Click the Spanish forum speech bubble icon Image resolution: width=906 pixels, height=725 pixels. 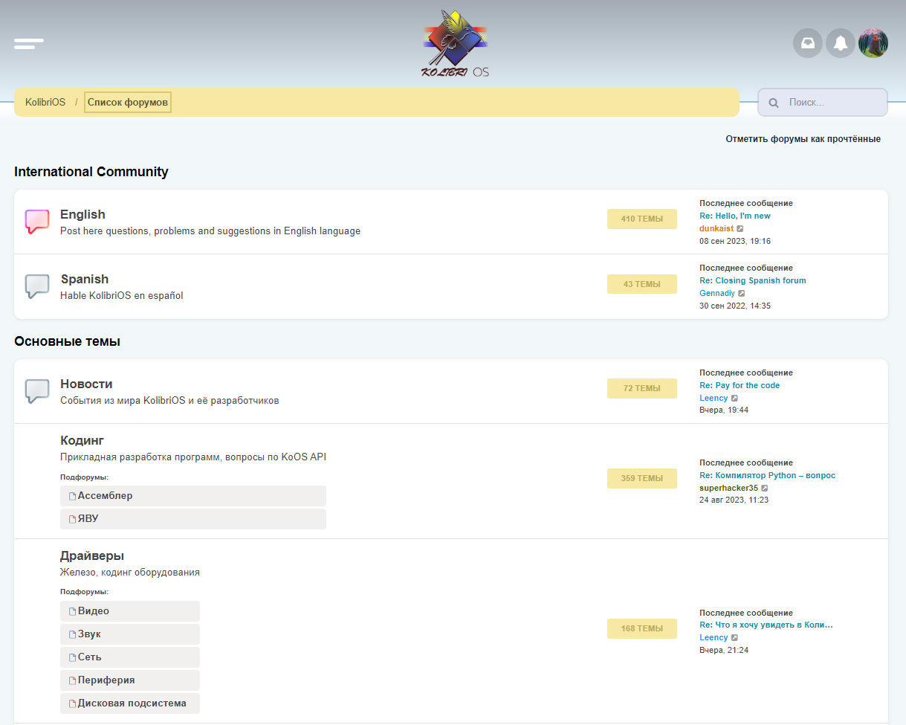37,286
